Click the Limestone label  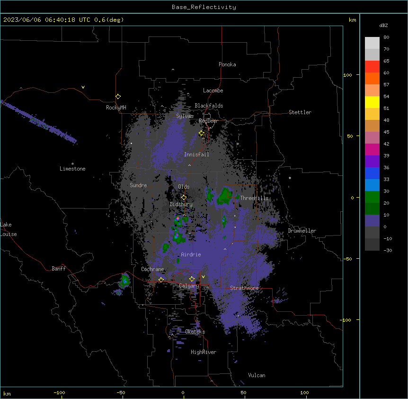(x=72, y=169)
